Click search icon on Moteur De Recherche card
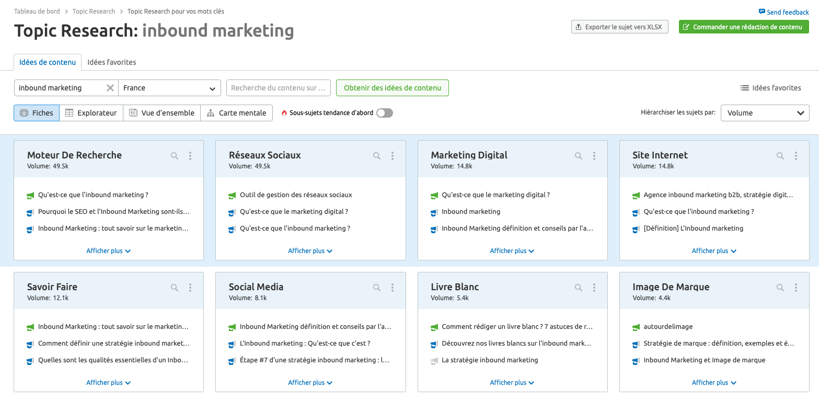 [x=175, y=156]
